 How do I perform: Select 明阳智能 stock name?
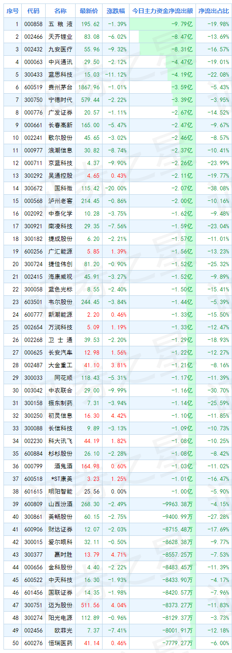pos(61,491)
